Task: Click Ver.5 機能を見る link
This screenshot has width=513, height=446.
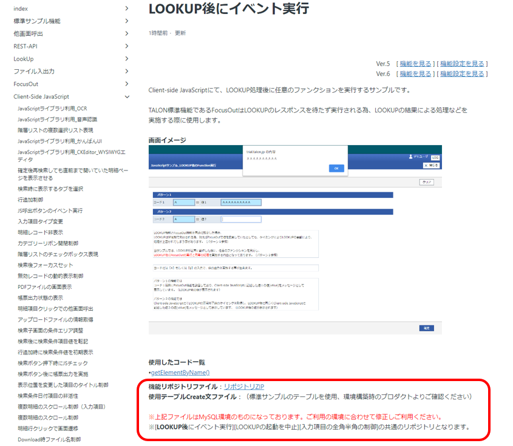Action: pyautogui.click(x=415, y=64)
